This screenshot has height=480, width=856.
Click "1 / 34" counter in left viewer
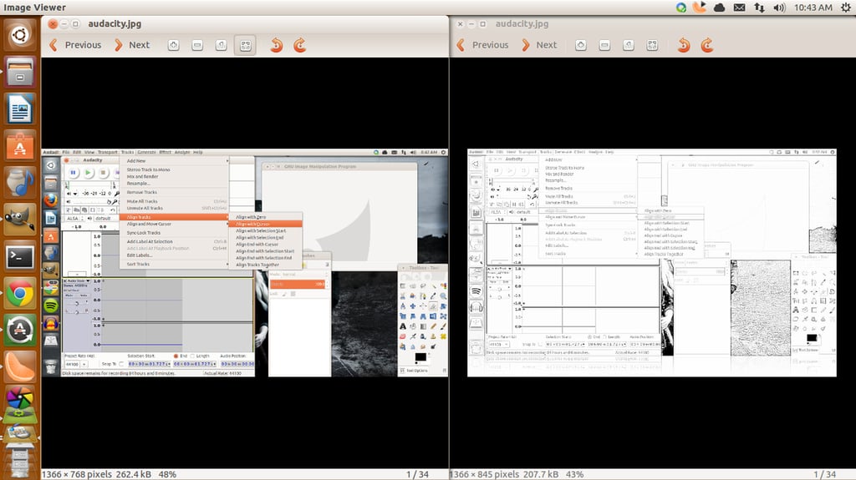tap(417, 474)
